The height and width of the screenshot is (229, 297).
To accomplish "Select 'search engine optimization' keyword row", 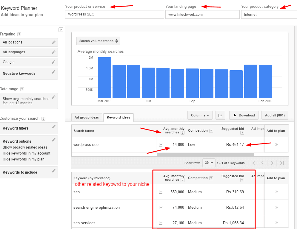I will (x=96, y=208).
